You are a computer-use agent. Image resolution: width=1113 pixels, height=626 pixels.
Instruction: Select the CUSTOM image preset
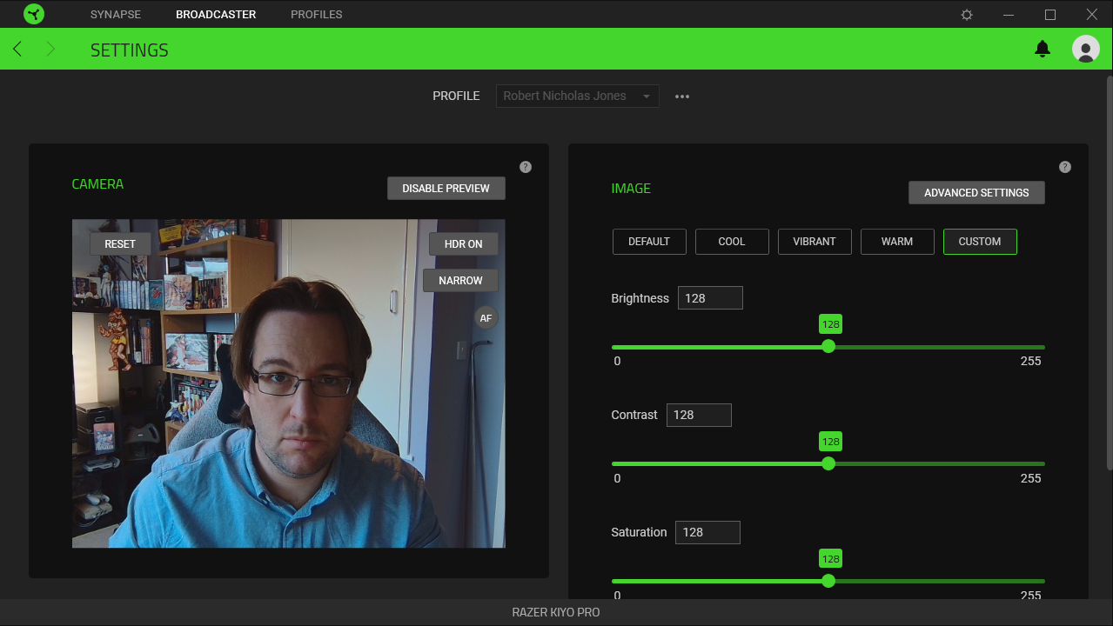pos(980,242)
